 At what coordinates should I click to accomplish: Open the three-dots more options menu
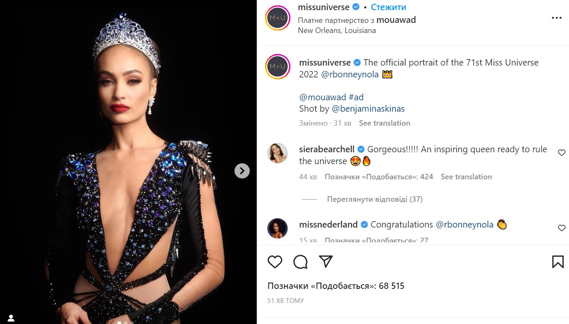point(556,18)
